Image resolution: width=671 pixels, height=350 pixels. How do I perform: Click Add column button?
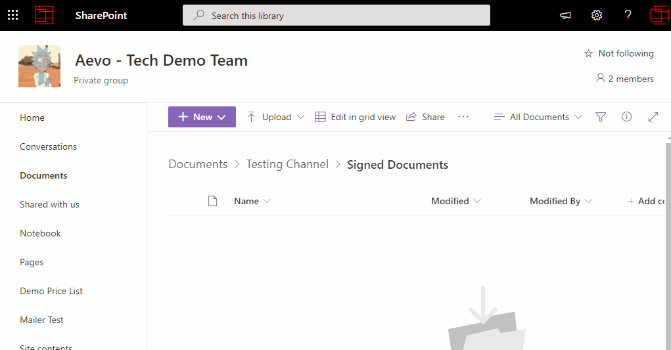(x=646, y=201)
